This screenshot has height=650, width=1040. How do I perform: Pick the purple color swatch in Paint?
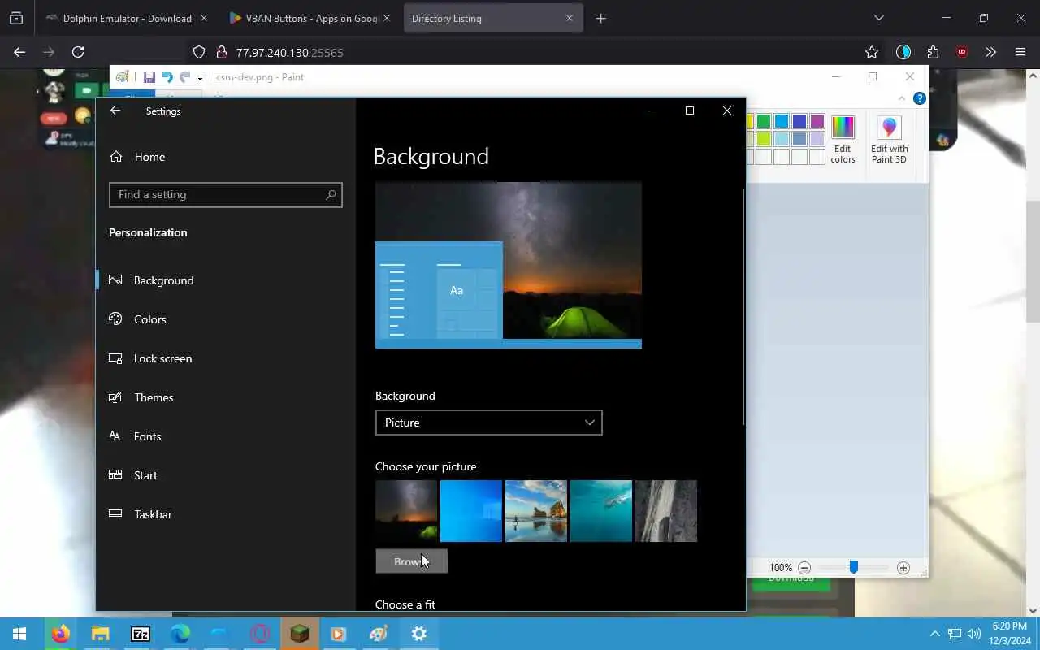tap(817, 121)
